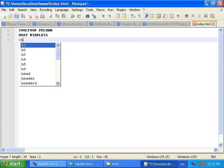Screen dimensions: 224x168
Task: Click the autocomplete list scrollbar thumb
Action: (x=58, y=53)
